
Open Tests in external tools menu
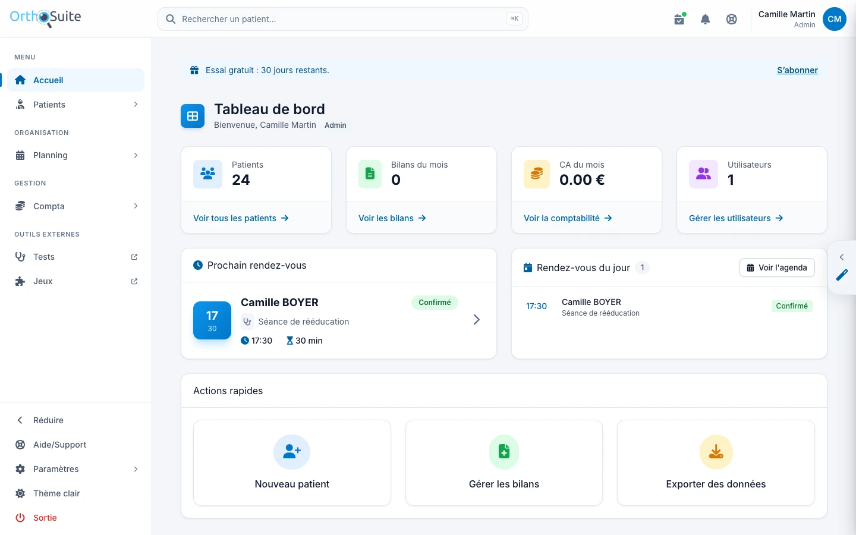pos(75,257)
